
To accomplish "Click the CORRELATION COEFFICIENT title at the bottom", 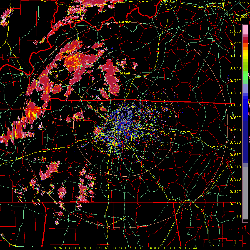I will pyautogui.click(x=81, y=248).
